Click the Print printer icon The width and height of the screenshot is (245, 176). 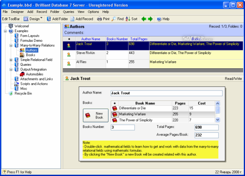(x=99, y=19)
